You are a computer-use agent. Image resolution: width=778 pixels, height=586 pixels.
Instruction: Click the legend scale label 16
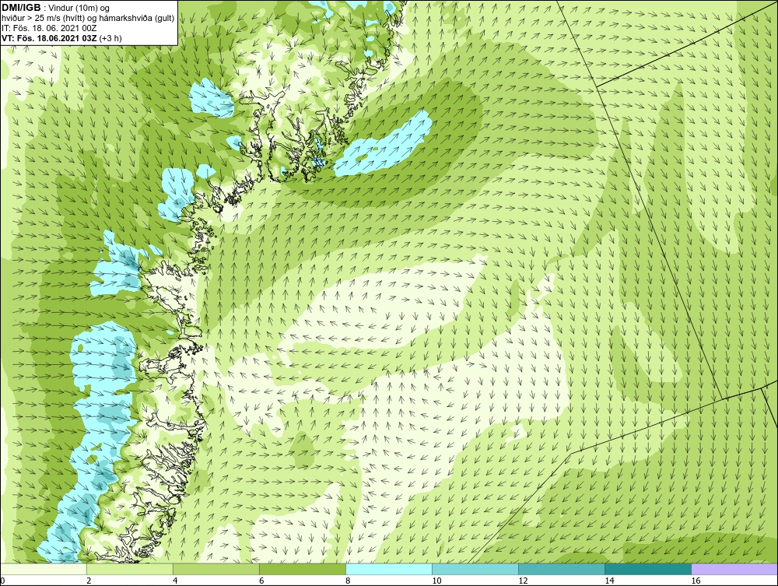pyautogui.click(x=695, y=581)
